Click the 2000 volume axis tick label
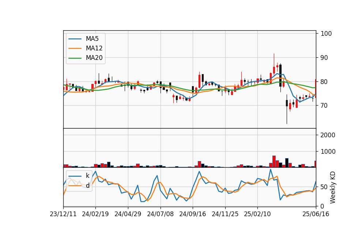351x252 pixels. coord(328,135)
